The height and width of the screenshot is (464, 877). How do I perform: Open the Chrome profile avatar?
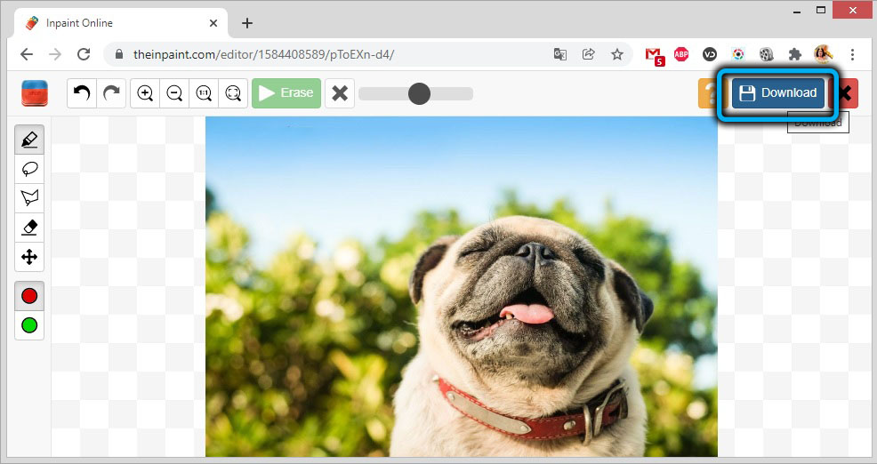pos(824,54)
